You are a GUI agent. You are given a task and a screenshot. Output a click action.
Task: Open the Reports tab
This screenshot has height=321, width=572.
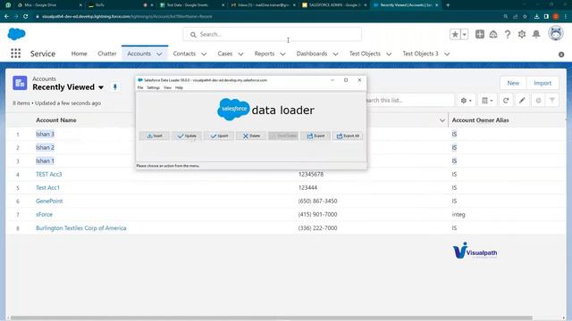pos(265,53)
